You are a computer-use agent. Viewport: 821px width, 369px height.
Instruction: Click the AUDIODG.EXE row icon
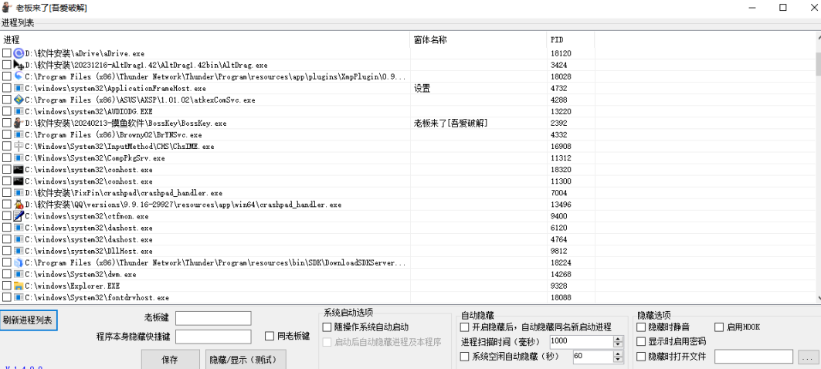click(19, 111)
